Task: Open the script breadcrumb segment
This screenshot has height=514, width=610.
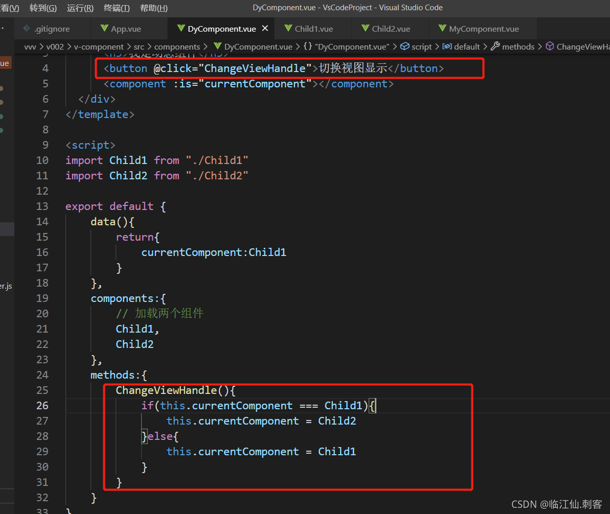Action: pos(421,46)
